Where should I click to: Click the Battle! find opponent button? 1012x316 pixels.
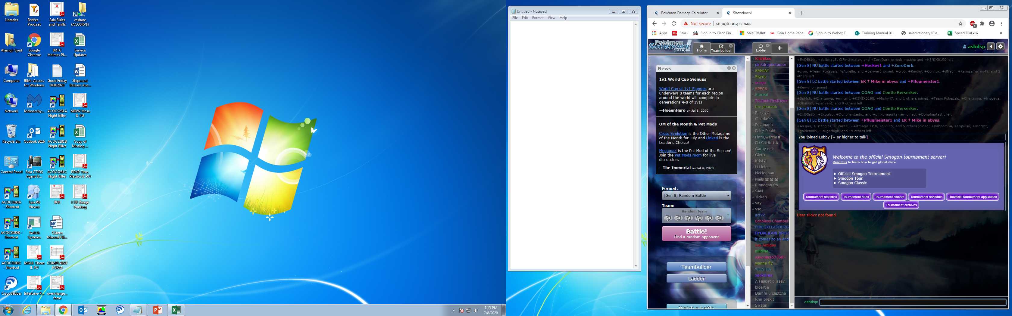(x=696, y=234)
